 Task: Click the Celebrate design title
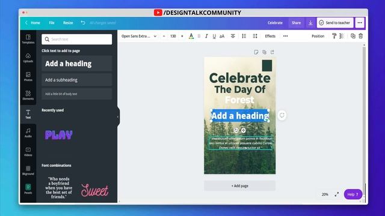275,23
